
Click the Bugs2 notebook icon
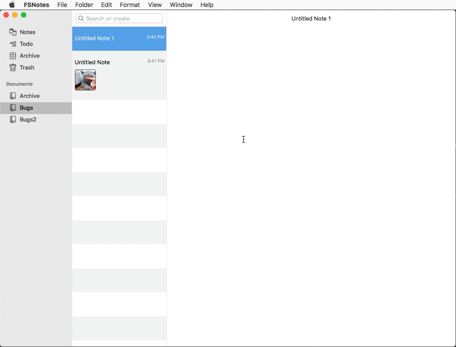pyautogui.click(x=13, y=120)
